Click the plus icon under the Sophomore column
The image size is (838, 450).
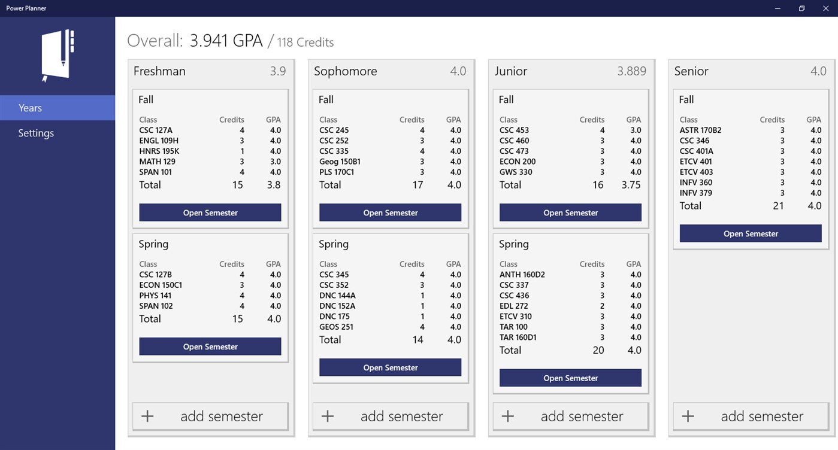click(328, 415)
